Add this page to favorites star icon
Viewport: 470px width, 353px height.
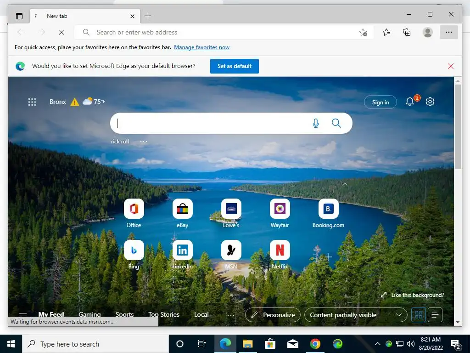point(363,32)
